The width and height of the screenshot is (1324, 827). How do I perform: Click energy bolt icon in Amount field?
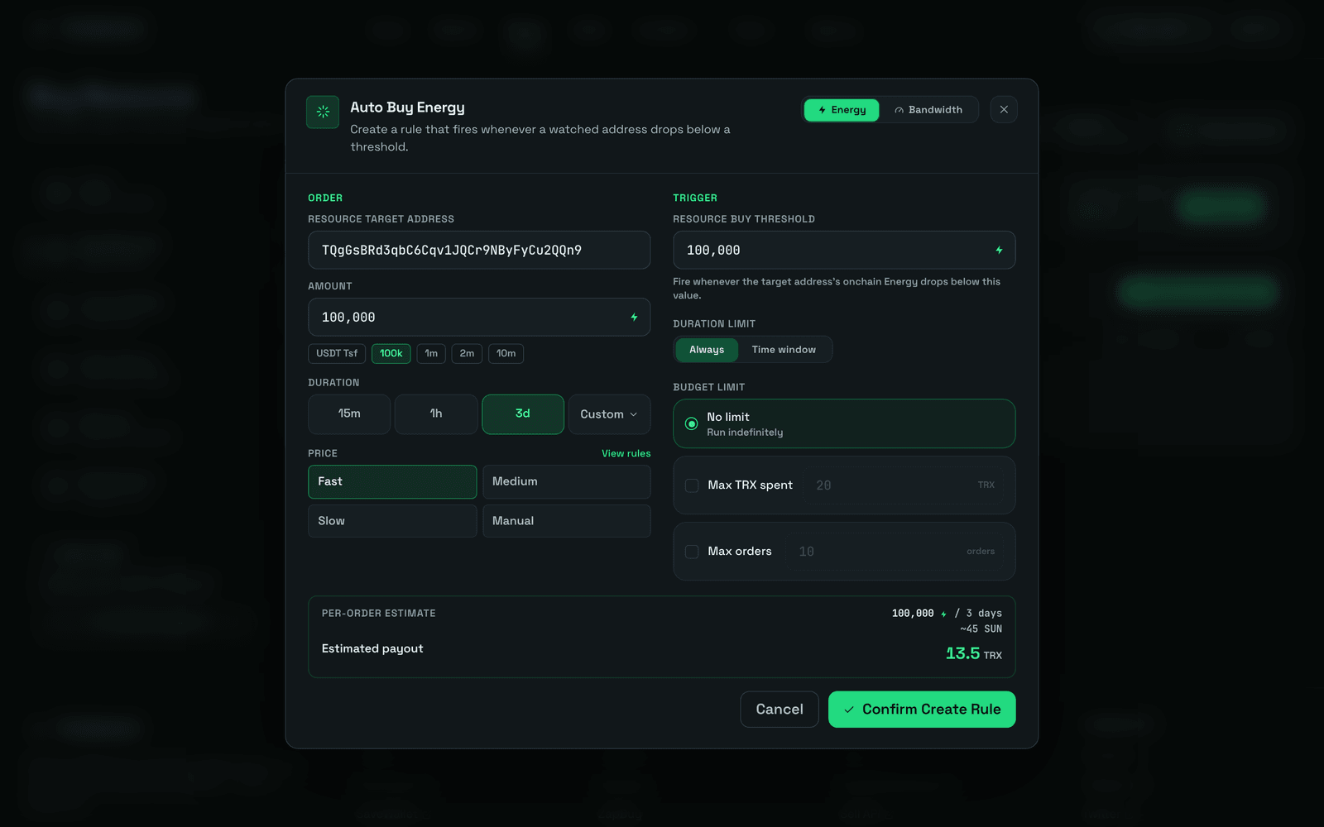pyautogui.click(x=634, y=318)
